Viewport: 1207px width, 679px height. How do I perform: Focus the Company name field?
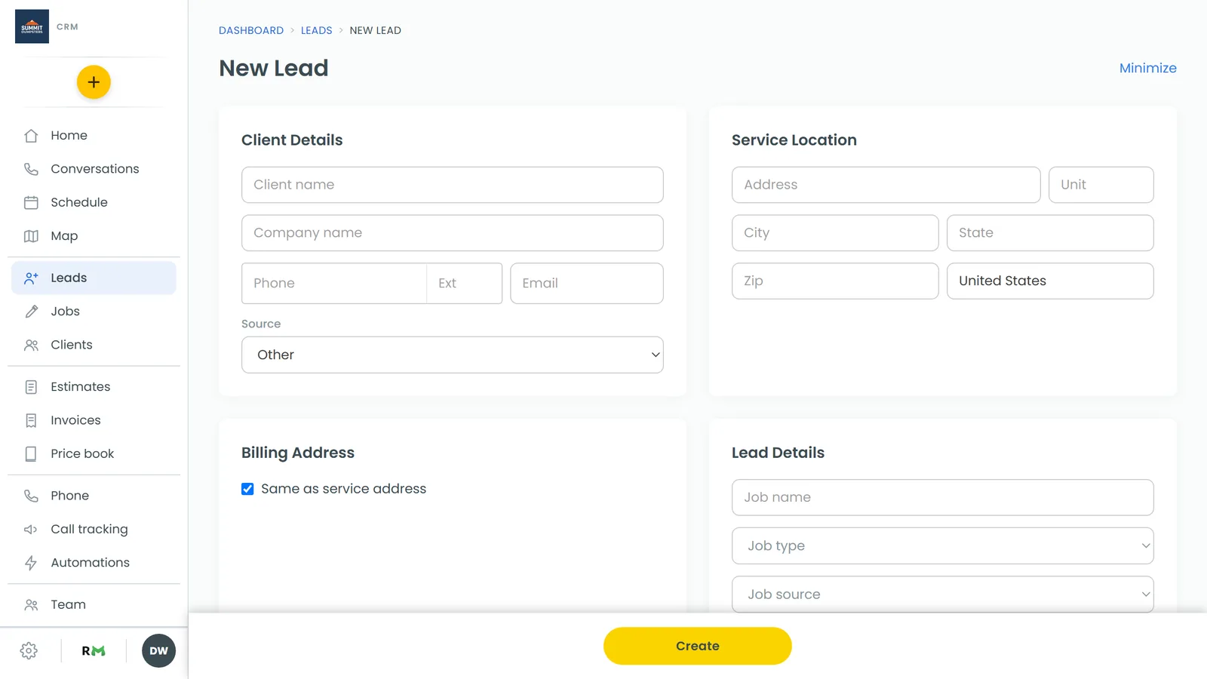click(453, 233)
